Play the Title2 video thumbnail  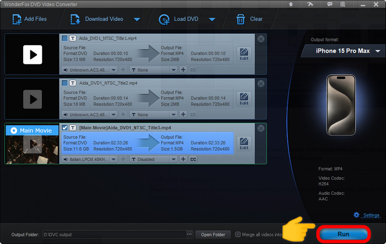pos(33,99)
